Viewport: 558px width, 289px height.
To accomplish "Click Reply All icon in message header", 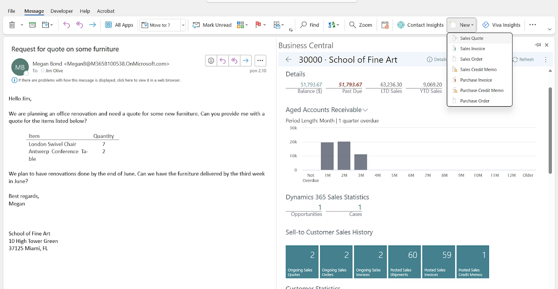I will [x=235, y=60].
